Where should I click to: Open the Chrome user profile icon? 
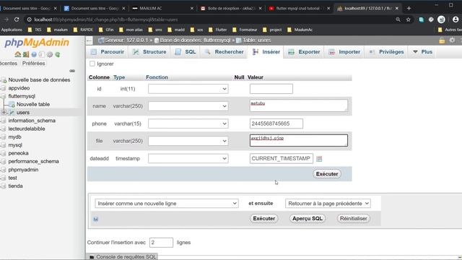[x=456, y=19]
